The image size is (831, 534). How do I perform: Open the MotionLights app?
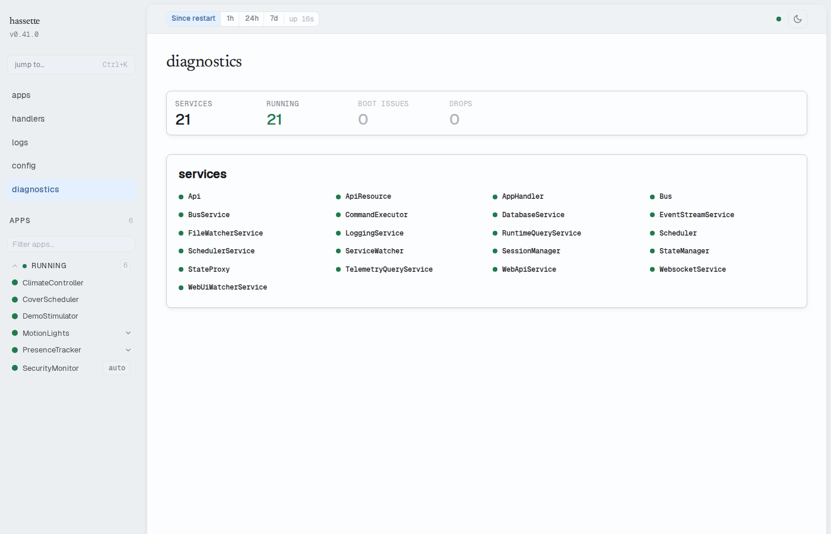coord(46,333)
